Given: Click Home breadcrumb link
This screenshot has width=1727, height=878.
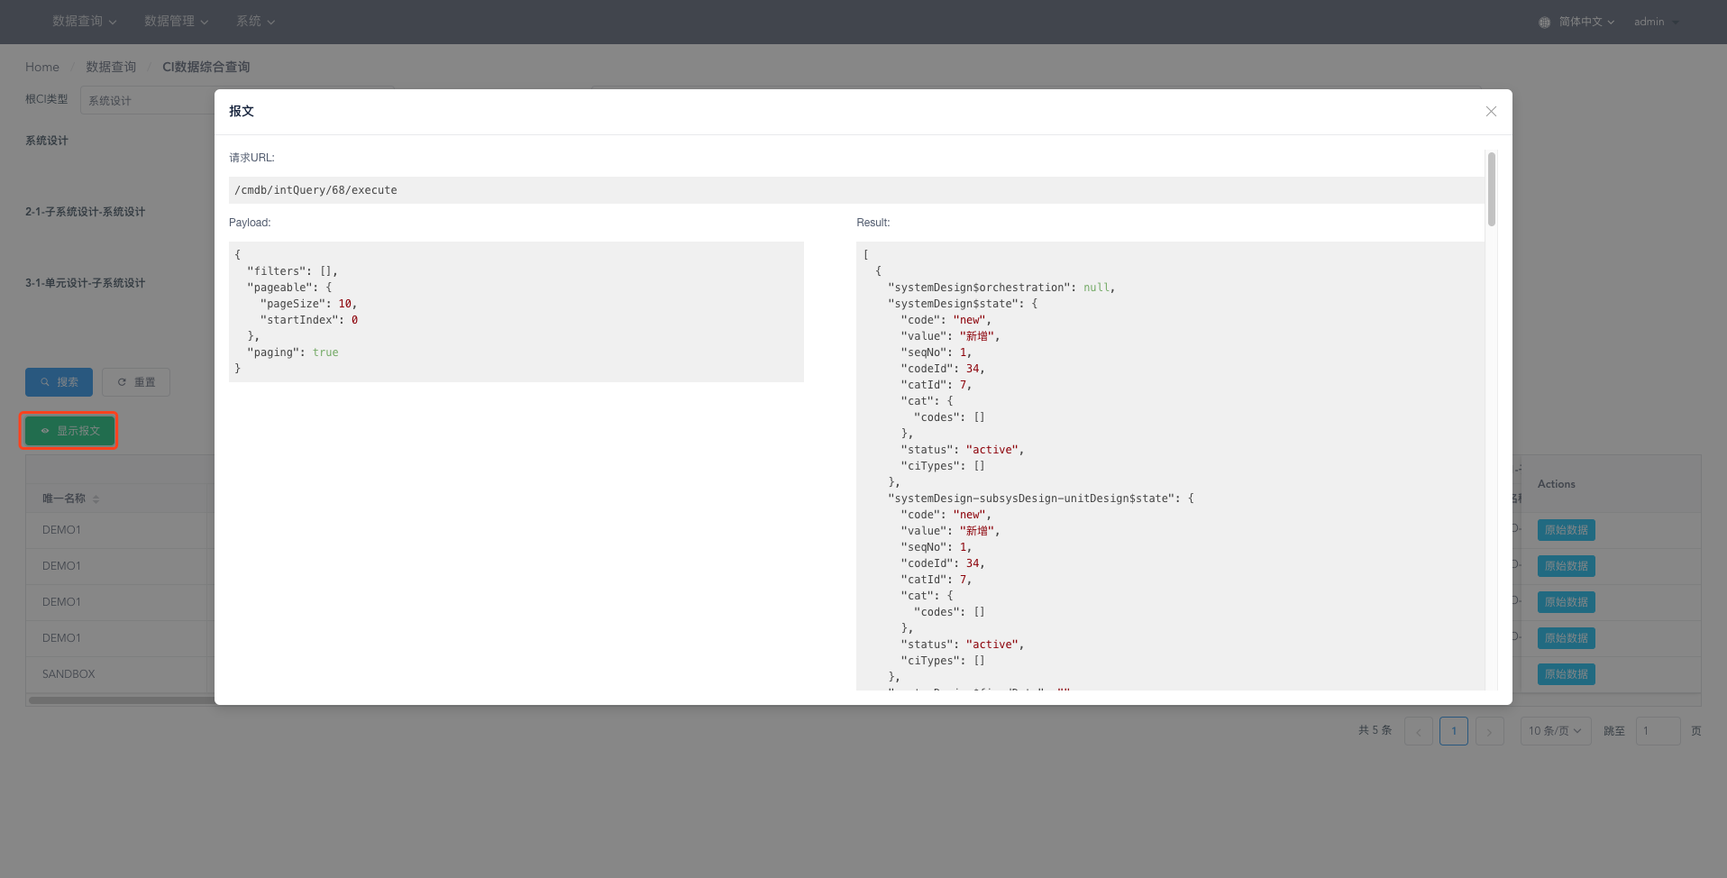Looking at the screenshot, I should (x=42, y=67).
